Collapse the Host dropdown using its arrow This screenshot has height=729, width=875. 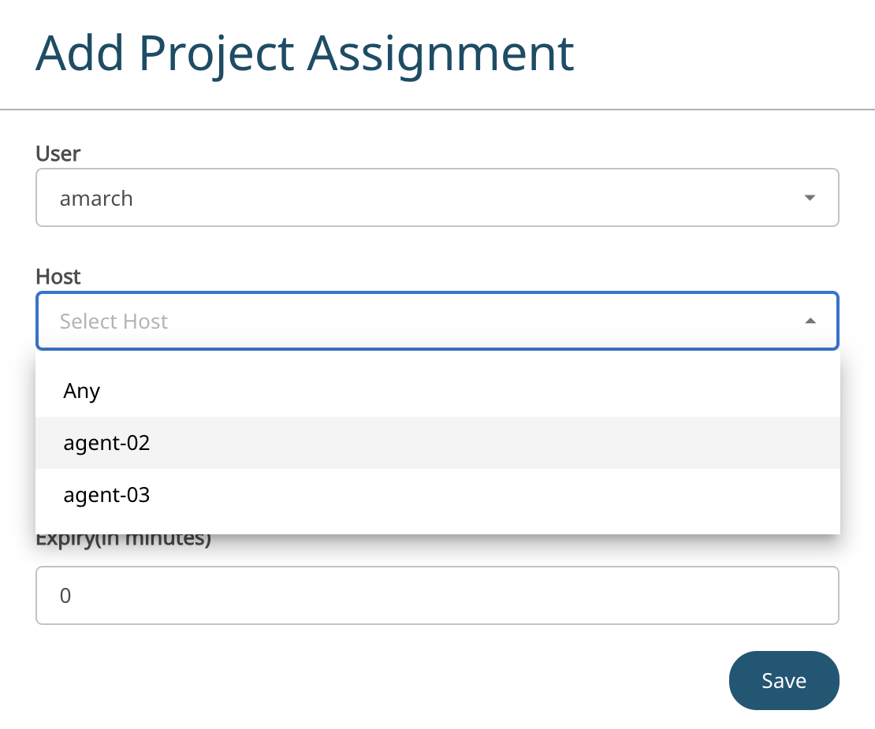pyautogui.click(x=810, y=321)
